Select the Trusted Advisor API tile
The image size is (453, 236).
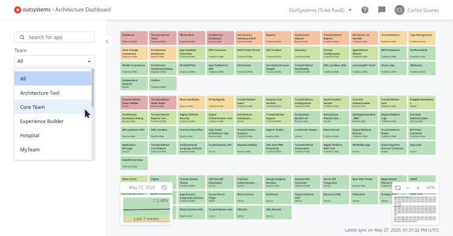pos(220,148)
